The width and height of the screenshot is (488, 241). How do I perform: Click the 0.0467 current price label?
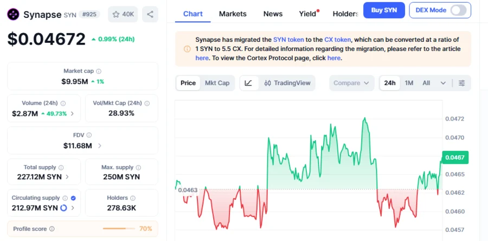454,157
